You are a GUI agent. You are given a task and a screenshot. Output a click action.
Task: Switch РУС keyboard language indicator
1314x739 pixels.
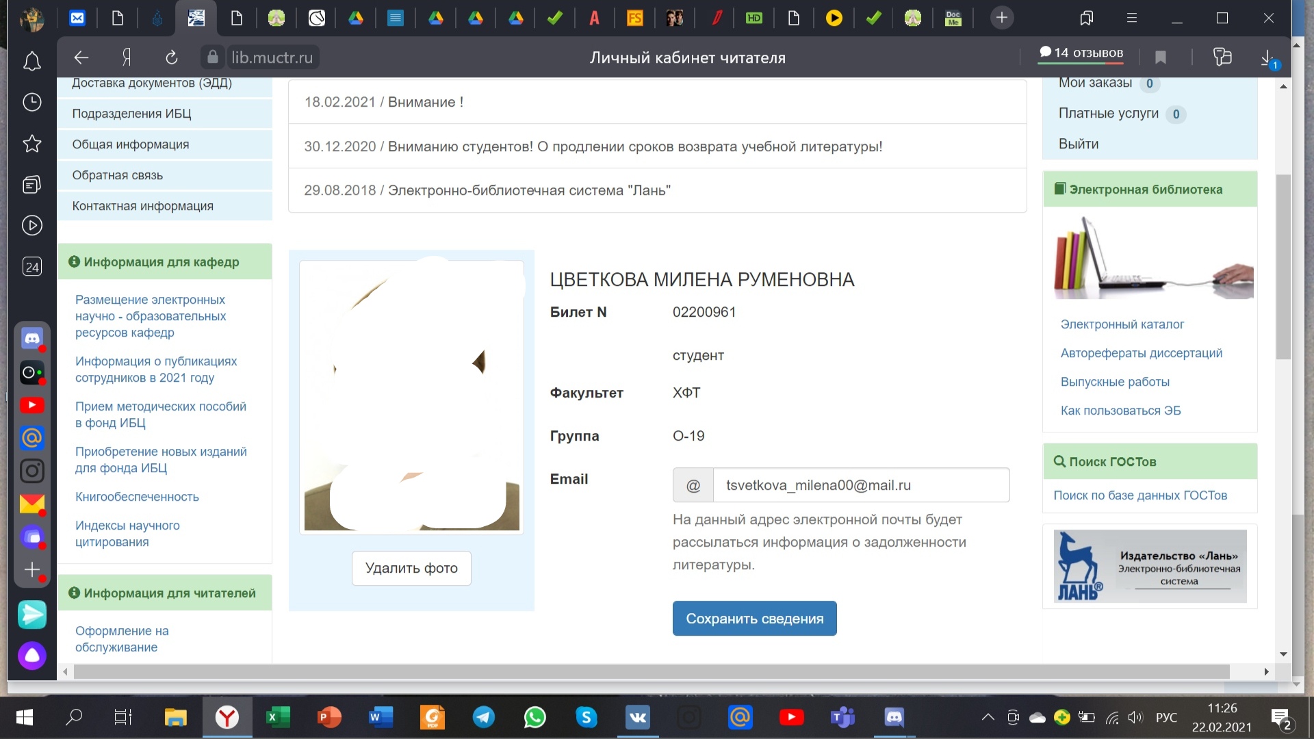(1166, 717)
